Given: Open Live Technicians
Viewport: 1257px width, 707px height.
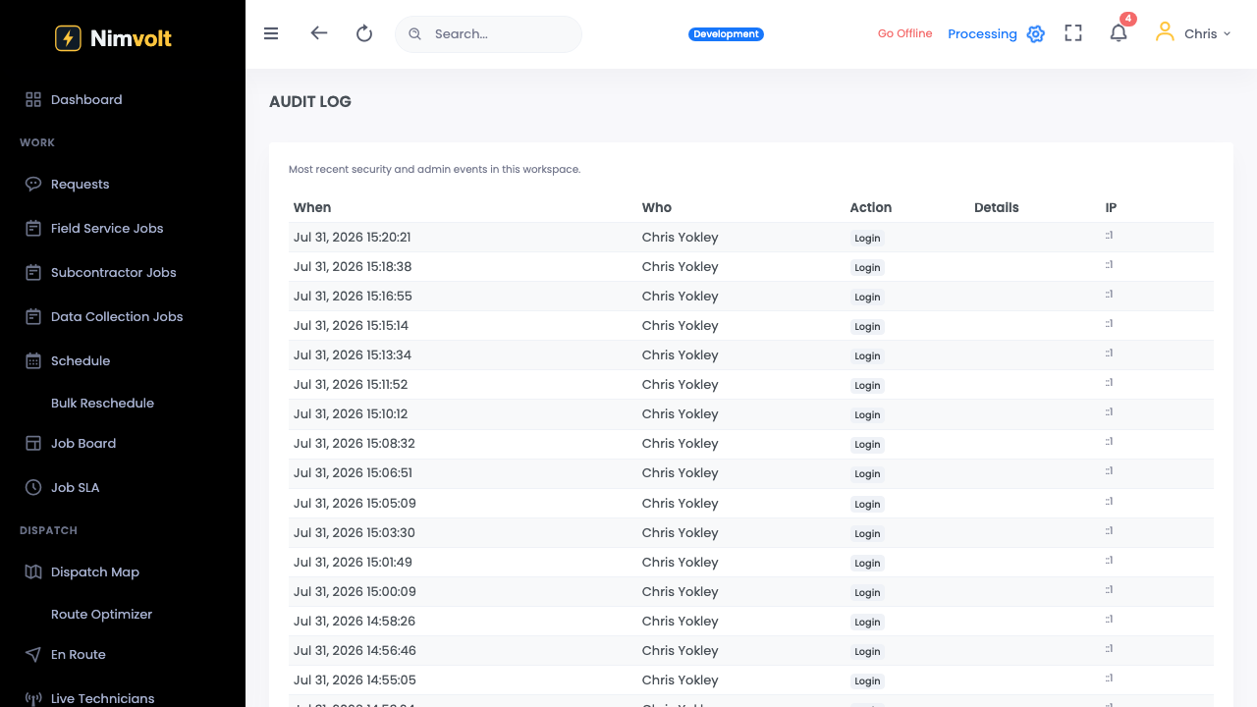Looking at the screenshot, I should tap(103, 698).
